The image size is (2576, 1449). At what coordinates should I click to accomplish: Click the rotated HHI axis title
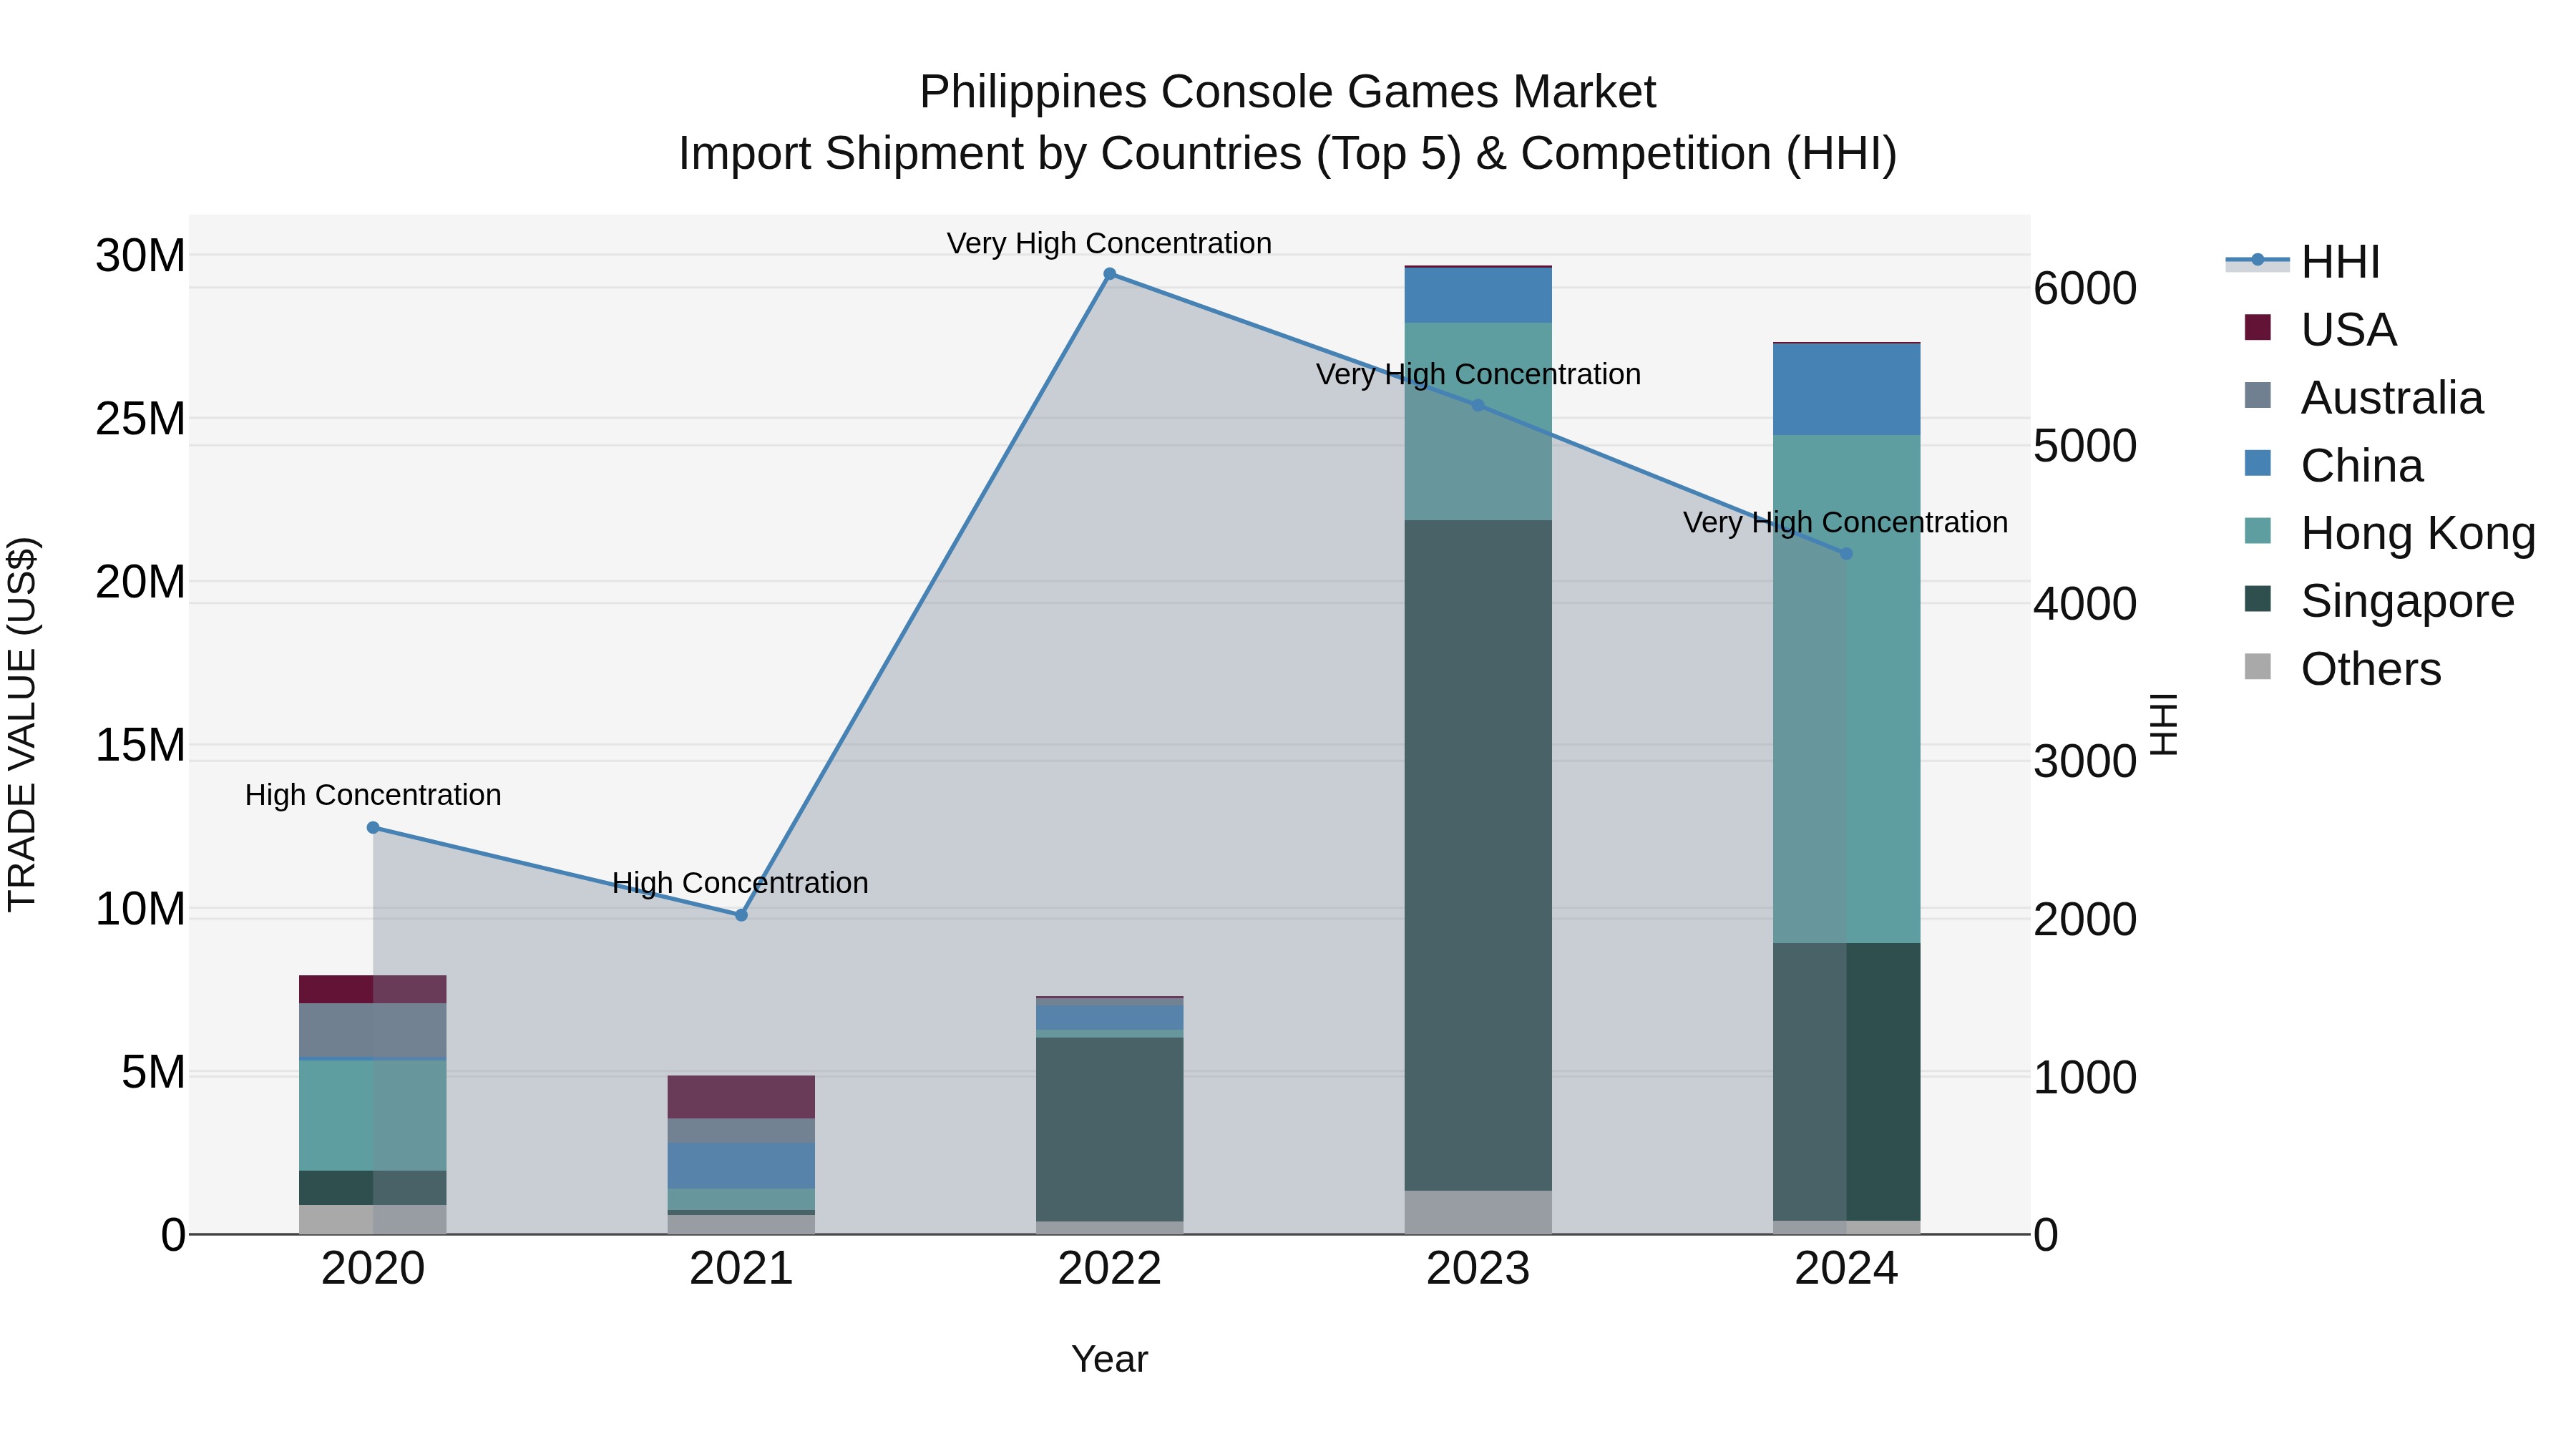2163,724
